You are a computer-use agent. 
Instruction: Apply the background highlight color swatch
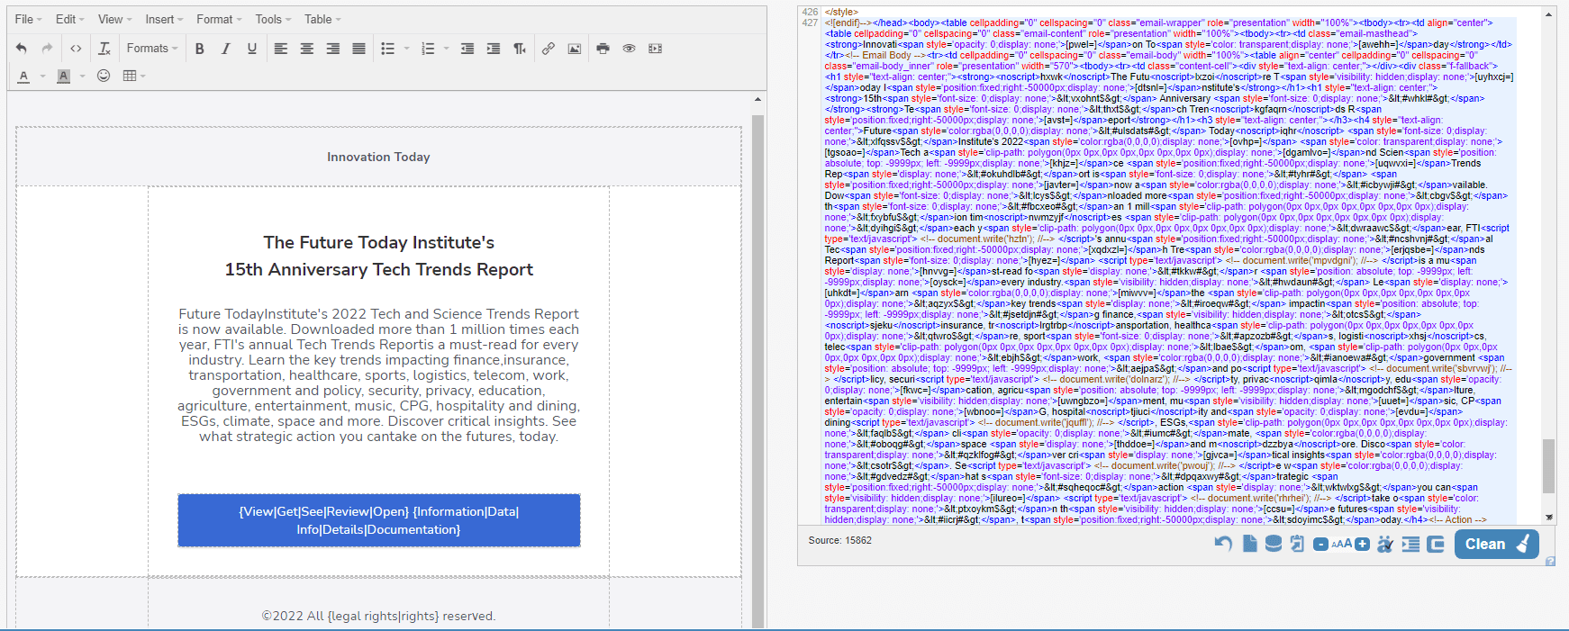63,76
